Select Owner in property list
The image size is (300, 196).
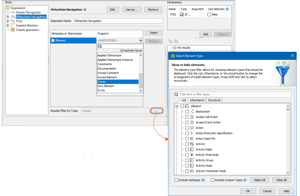tap(118, 82)
